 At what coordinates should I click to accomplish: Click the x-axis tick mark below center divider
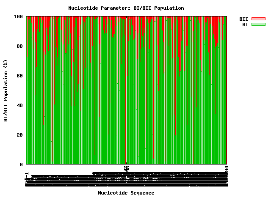(x=127, y=163)
